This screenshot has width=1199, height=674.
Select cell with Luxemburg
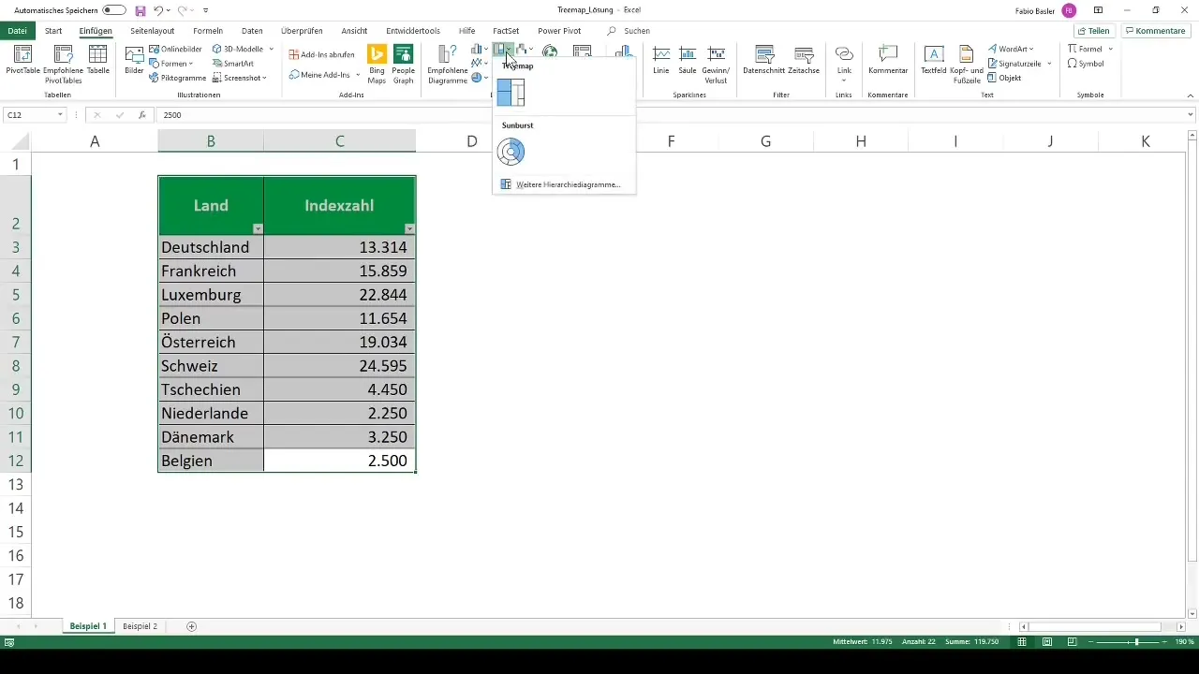[211, 295]
